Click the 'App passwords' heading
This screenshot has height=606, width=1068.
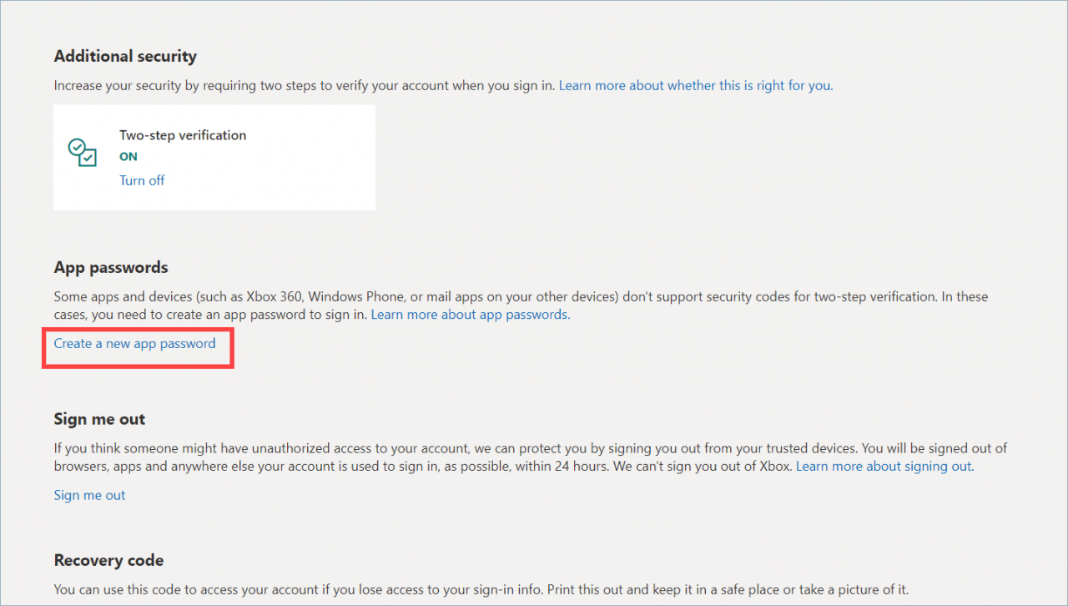[x=111, y=267]
